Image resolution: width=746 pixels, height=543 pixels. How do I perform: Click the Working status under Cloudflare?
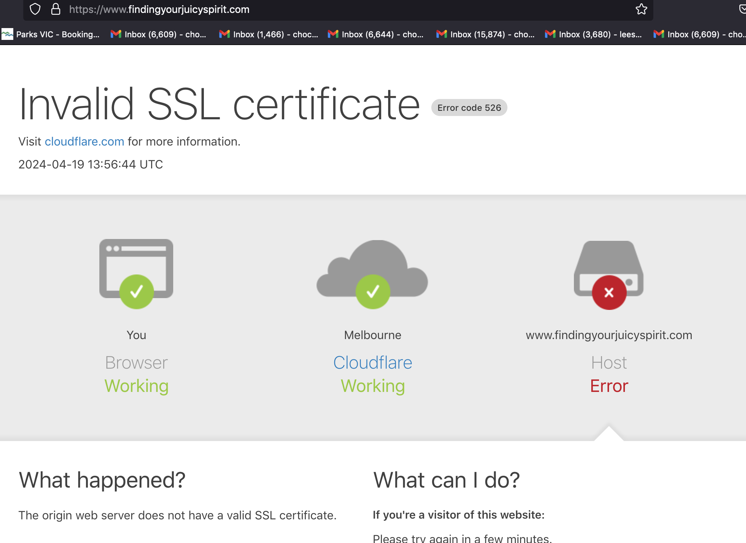coord(373,386)
